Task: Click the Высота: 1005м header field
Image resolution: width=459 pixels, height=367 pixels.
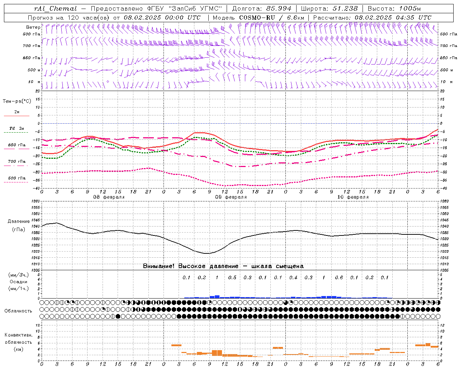Action: click(x=394, y=9)
